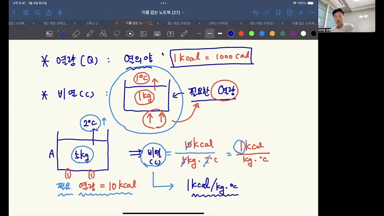Pick the dark green pen color

(x=283, y=34)
